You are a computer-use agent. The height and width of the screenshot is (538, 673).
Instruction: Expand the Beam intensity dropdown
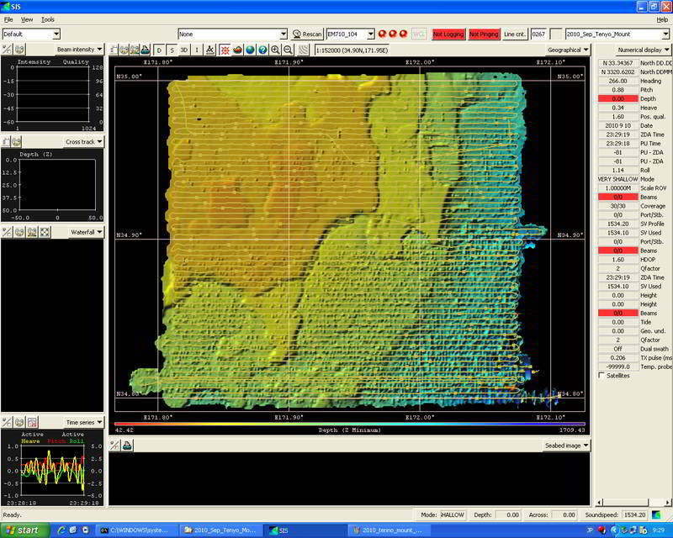(x=80, y=50)
